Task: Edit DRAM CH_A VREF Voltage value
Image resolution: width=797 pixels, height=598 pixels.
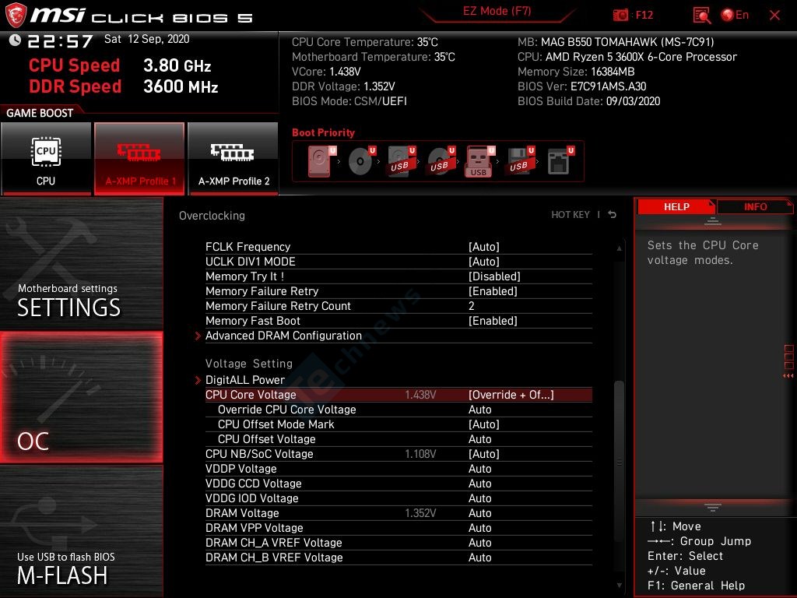Action: 479,543
